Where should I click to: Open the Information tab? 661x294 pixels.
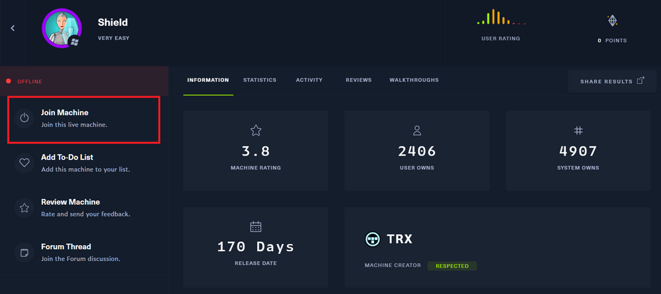(x=208, y=80)
